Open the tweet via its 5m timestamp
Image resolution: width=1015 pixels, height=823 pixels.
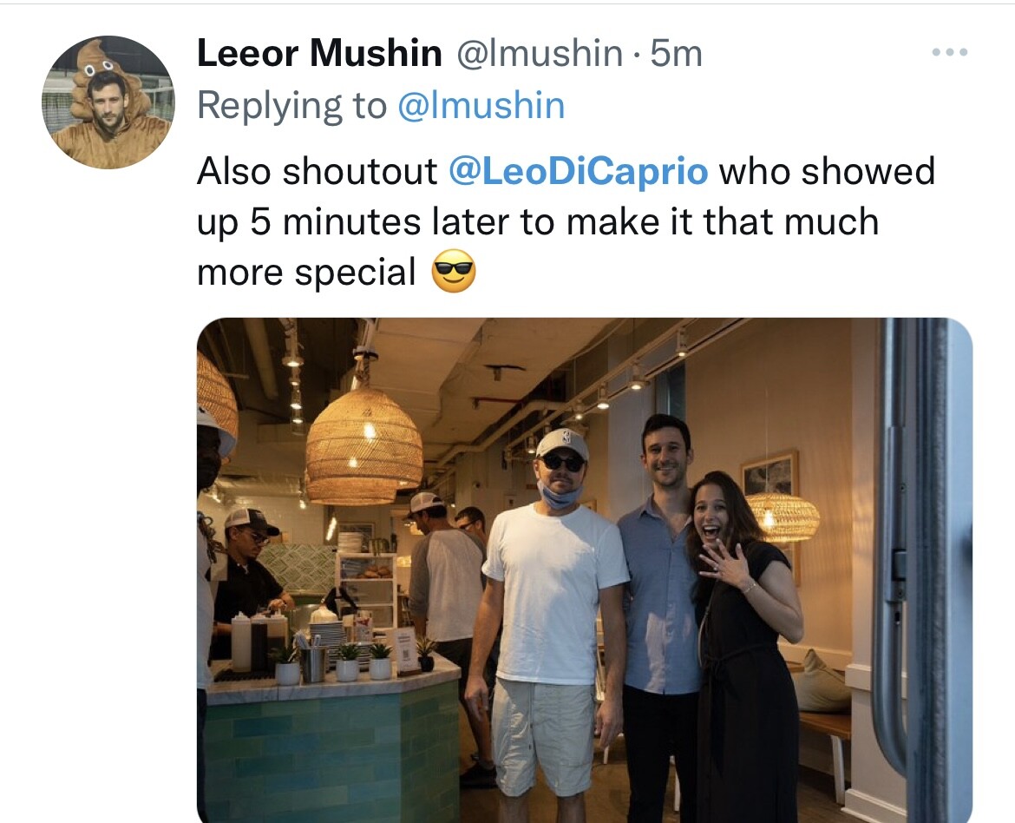click(x=676, y=52)
